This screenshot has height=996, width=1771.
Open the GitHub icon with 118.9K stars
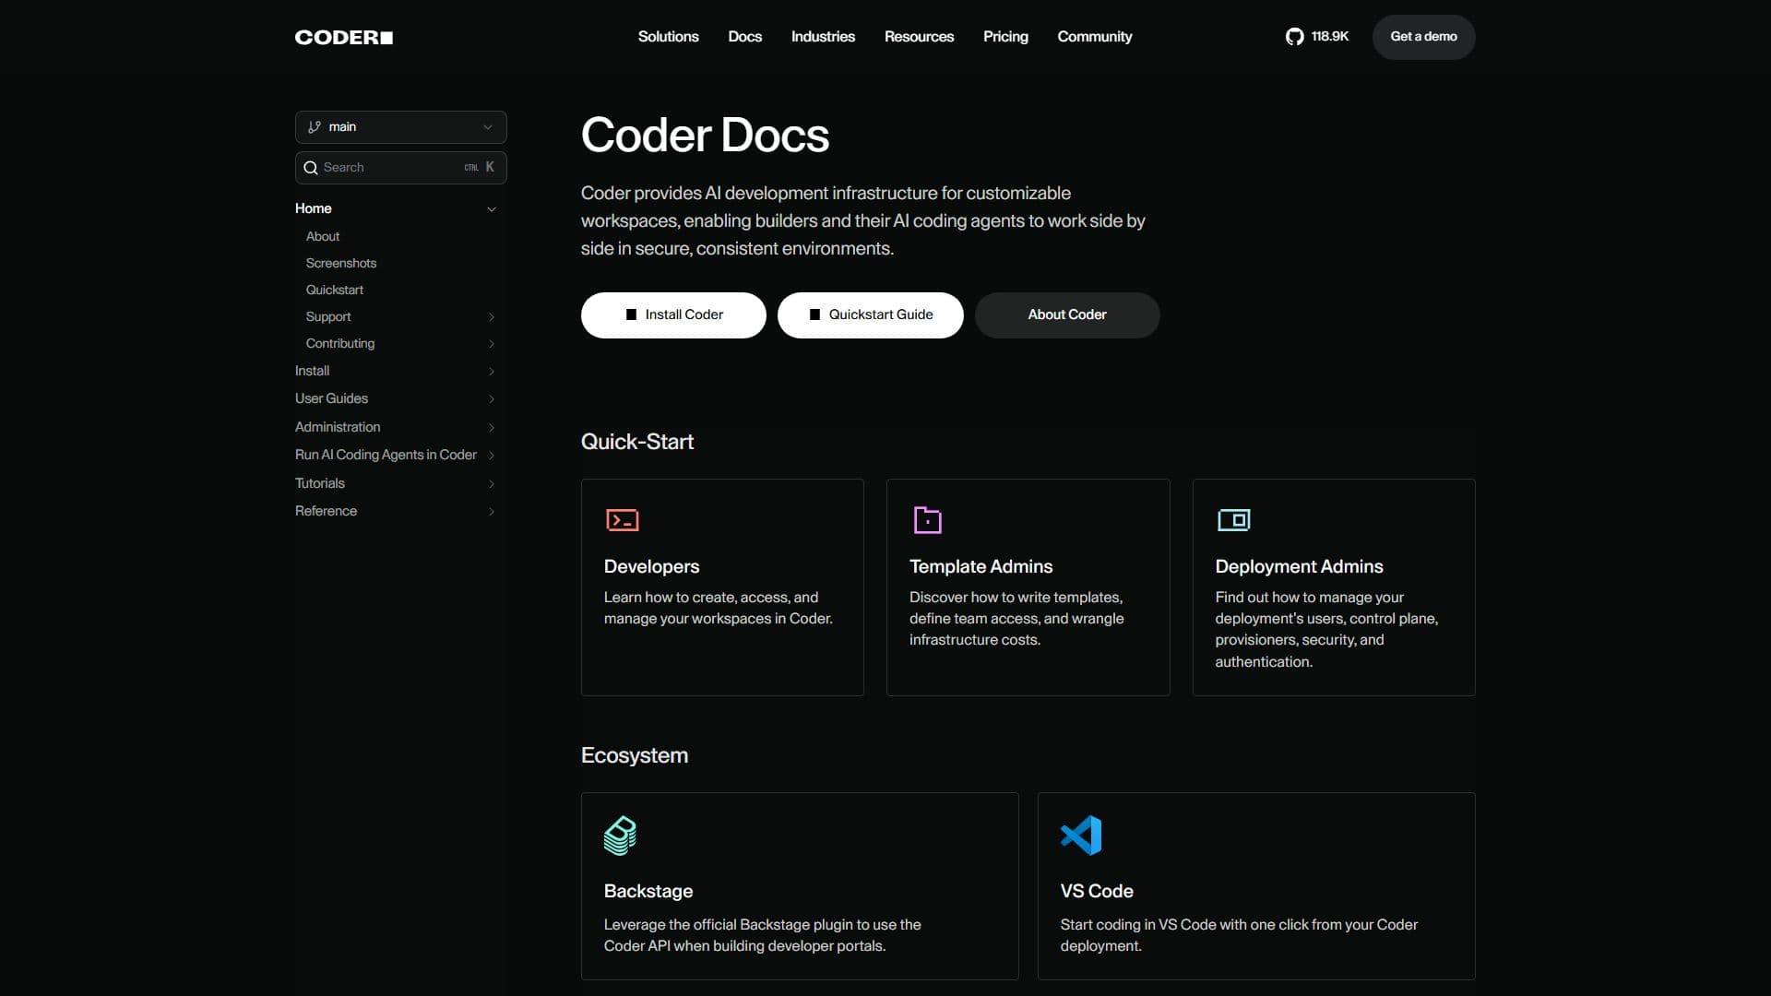pos(1295,37)
